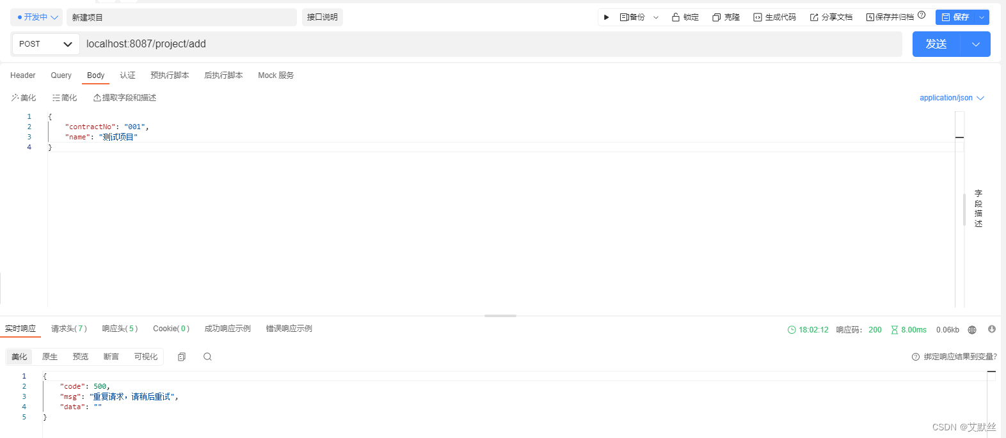Viewport: 1006px width, 438px height.
Task: Click the contractNo line in request body
Action: pyautogui.click(x=107, y=127)
